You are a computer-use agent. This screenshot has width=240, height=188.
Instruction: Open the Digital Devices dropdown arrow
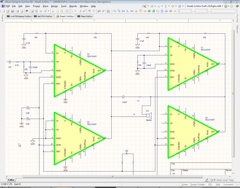click(x=169, y=6)
